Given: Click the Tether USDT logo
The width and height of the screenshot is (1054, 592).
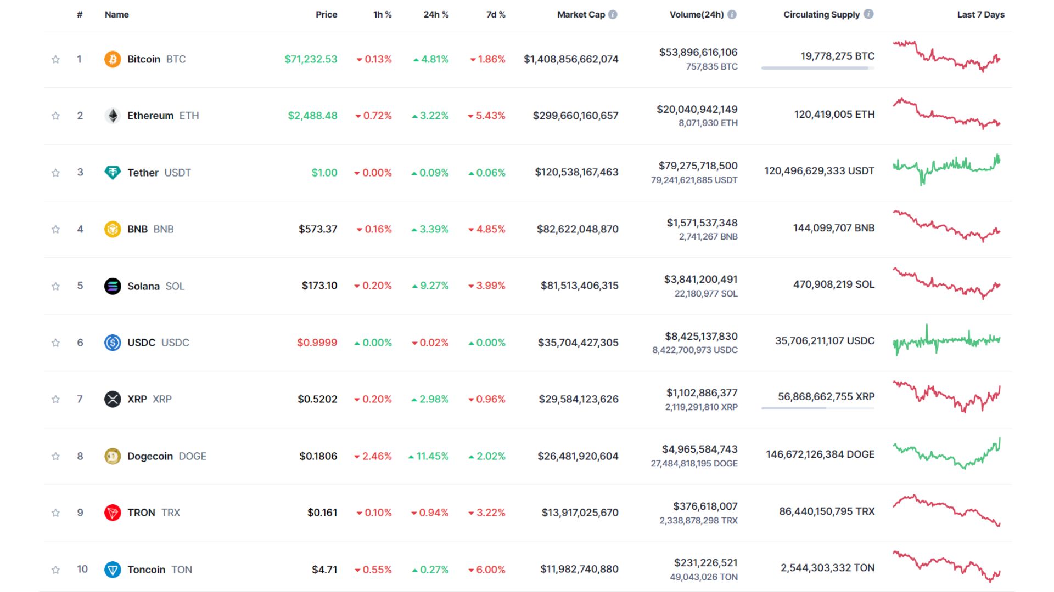Looking at the screenshot, I should 113,172.
